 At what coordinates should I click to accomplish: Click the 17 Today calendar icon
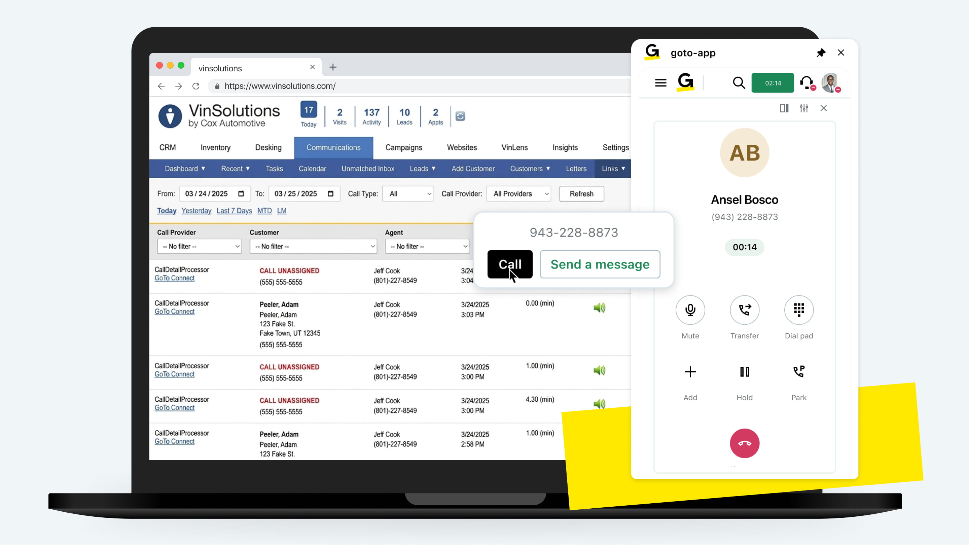309,109
